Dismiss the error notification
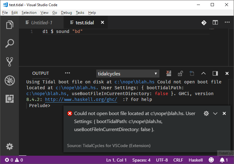 click(224, 114)
